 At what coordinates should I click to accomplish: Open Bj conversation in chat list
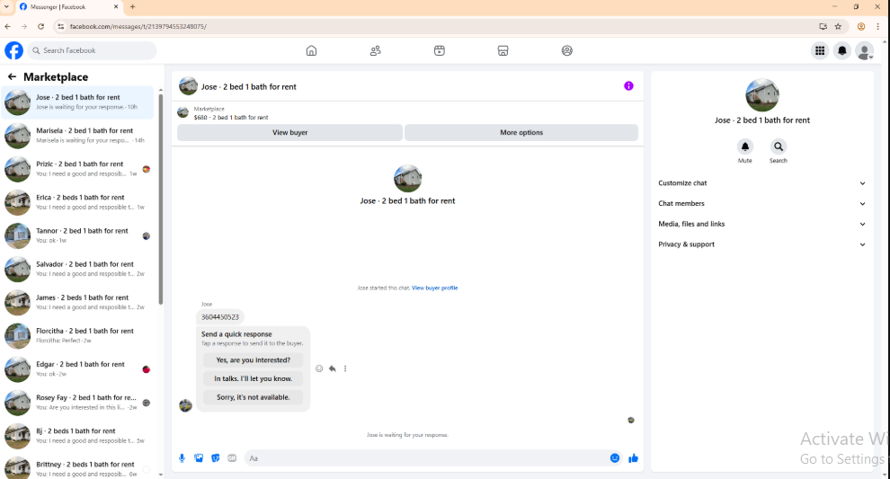click(x=77, y=437)
